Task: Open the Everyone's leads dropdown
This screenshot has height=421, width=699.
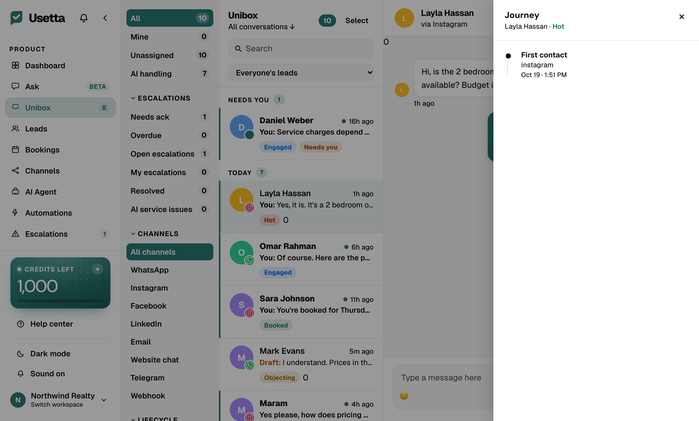Action: (301, 73)
